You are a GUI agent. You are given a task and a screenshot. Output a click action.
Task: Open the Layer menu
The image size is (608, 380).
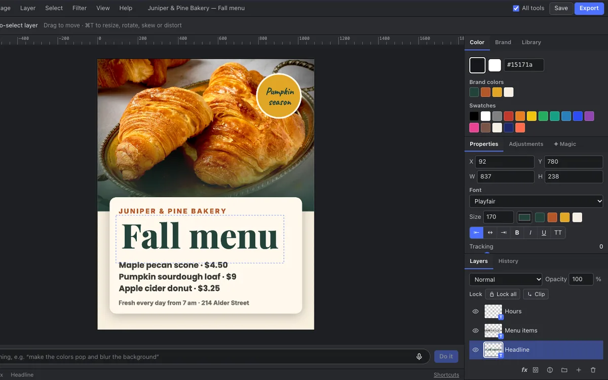coord(28,8)
